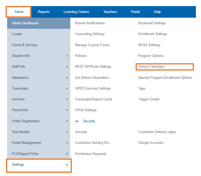
Task: Click the Portal Management arrow icon
Action: pyautogui.click(x=67, y=143)
